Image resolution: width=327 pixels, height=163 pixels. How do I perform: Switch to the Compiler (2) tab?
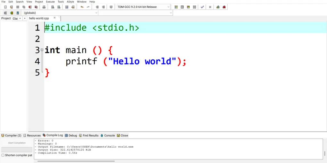point(11,135)
